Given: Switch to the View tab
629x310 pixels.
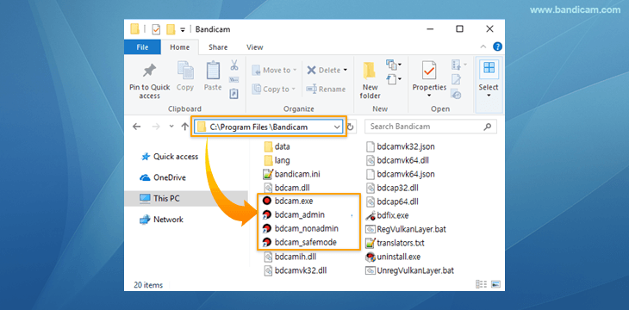Looking at the screenshot, I should 255,47.
